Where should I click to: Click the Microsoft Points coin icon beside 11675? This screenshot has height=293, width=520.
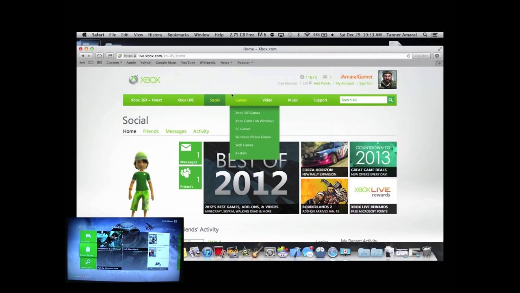click(302, 77)
